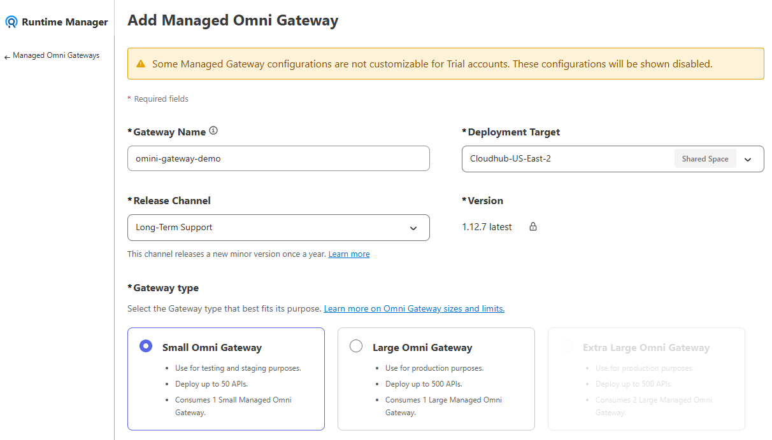The height and width of the screenshot is (440, 772).
Task: Click the disabled Extra Large Omni Gateway radio
Action: click(x=566, y=346)
